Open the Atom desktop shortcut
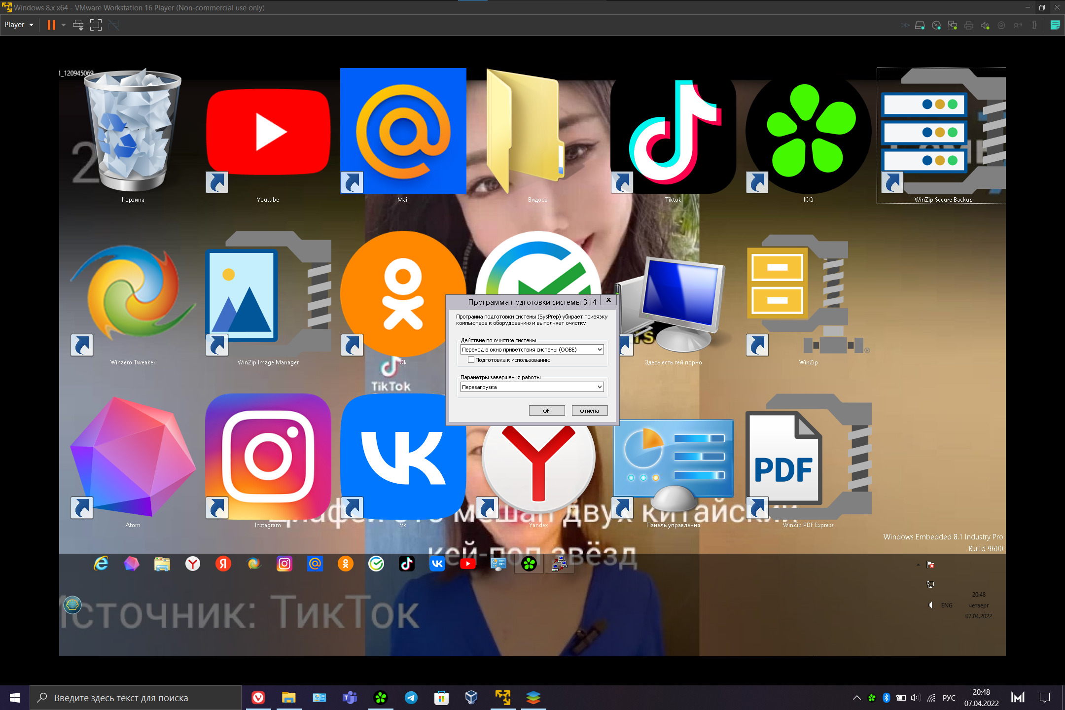This screenshot has width=1065, height=710. (x=133, y=457)
